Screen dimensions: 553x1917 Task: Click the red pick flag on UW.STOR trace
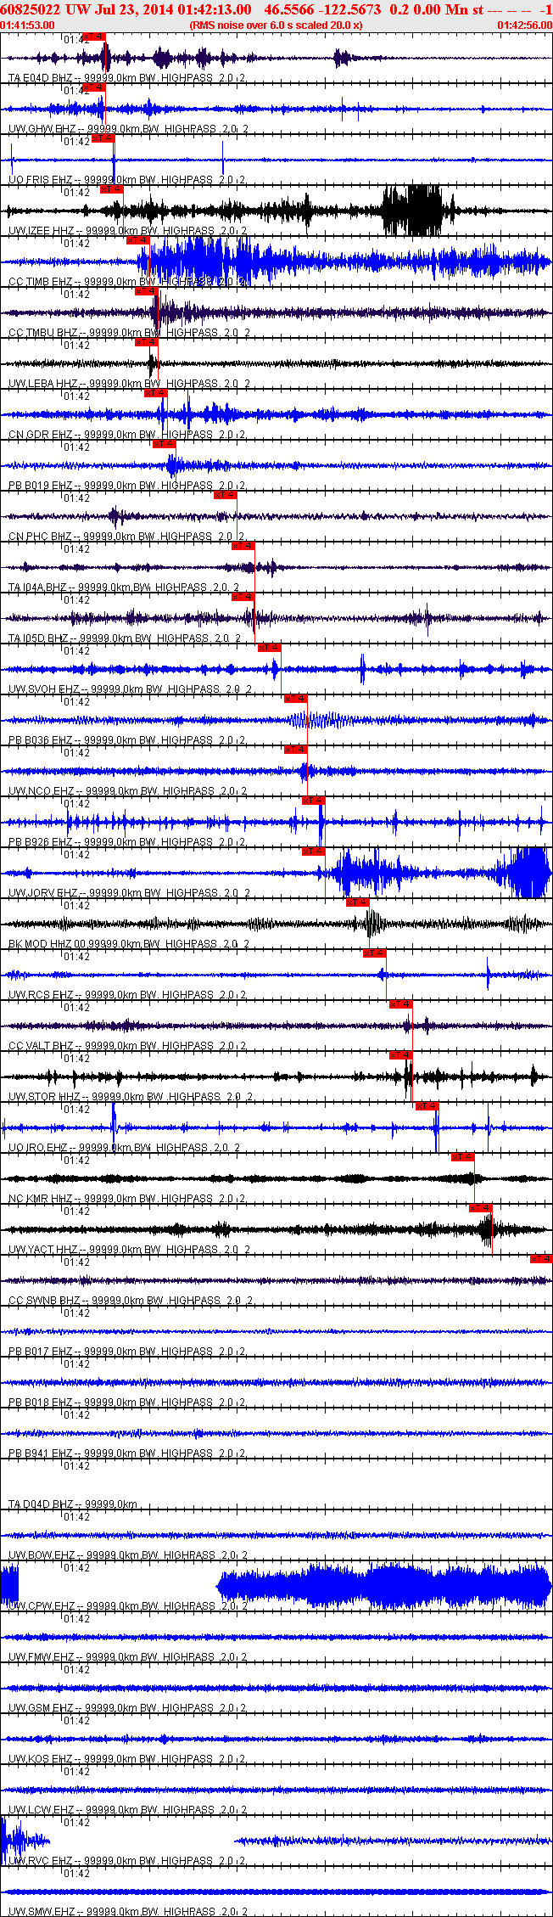point(401,1055)
